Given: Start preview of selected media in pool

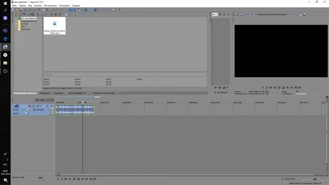Looking at the screenshot, I should pos(51,14).
